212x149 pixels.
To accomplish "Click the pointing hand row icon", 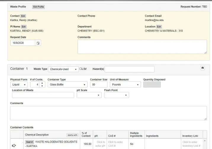I will click(14, 145).
